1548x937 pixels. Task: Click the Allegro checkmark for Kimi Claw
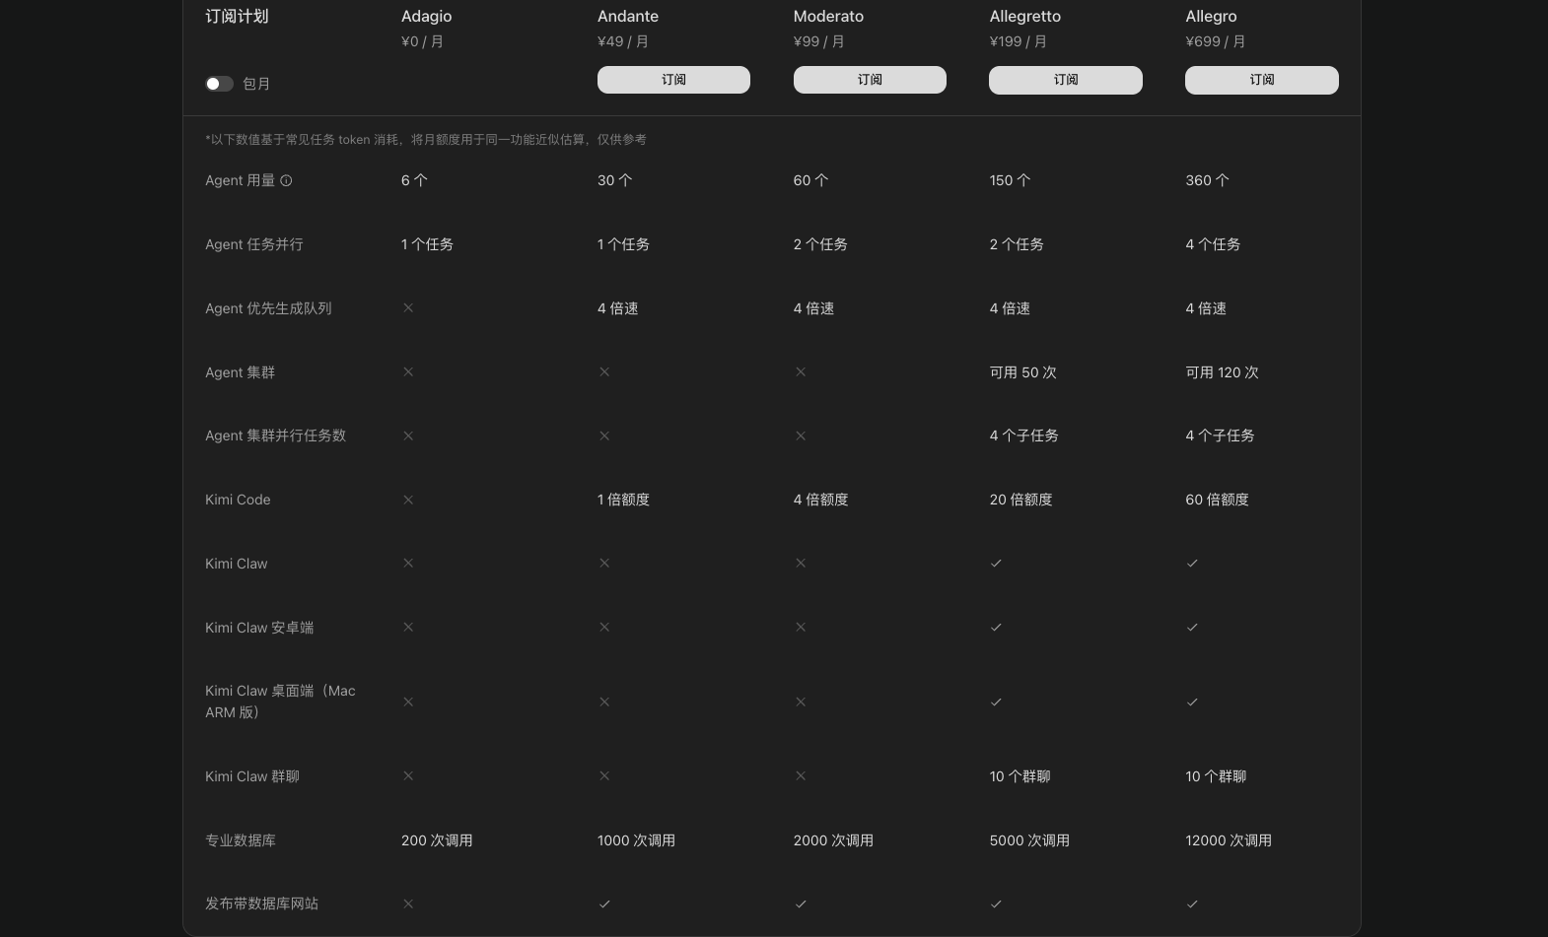tap(1192, 564)
